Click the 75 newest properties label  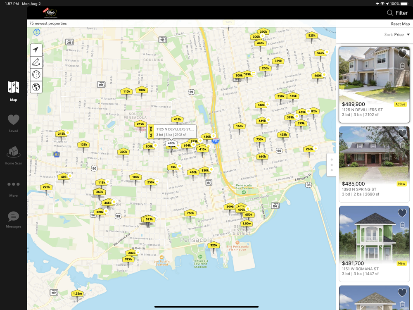pyautogui.click(x=48, y=23)
